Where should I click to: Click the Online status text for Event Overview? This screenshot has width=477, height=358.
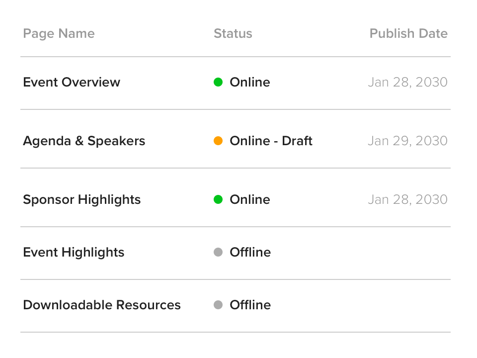[x=249, y=82]
